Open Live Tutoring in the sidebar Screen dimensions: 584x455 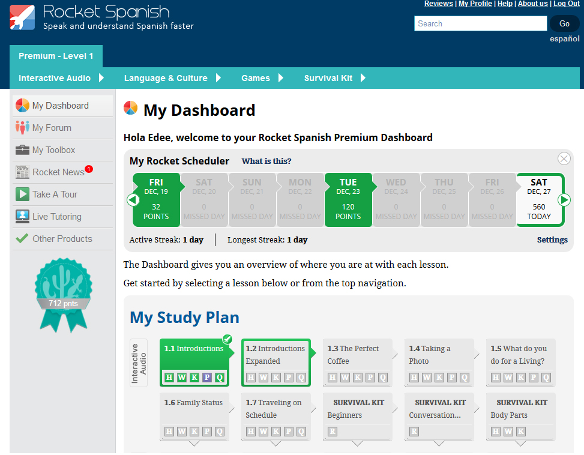coord(62,217)
